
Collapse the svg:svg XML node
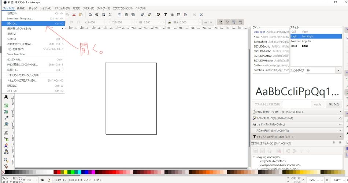click(x=254, y=157)
